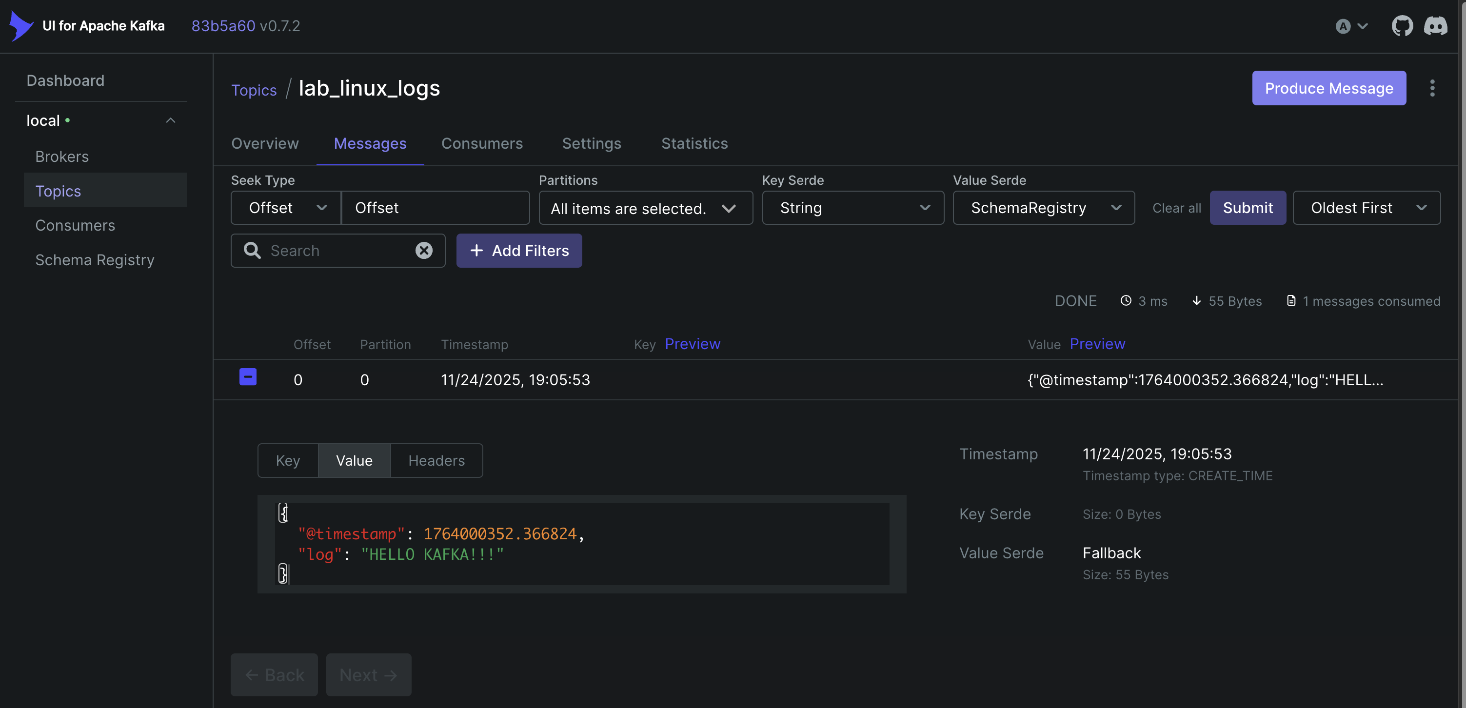1466x708 pixels.
Task: Switch message detail to Headers view
Action: 436,460
